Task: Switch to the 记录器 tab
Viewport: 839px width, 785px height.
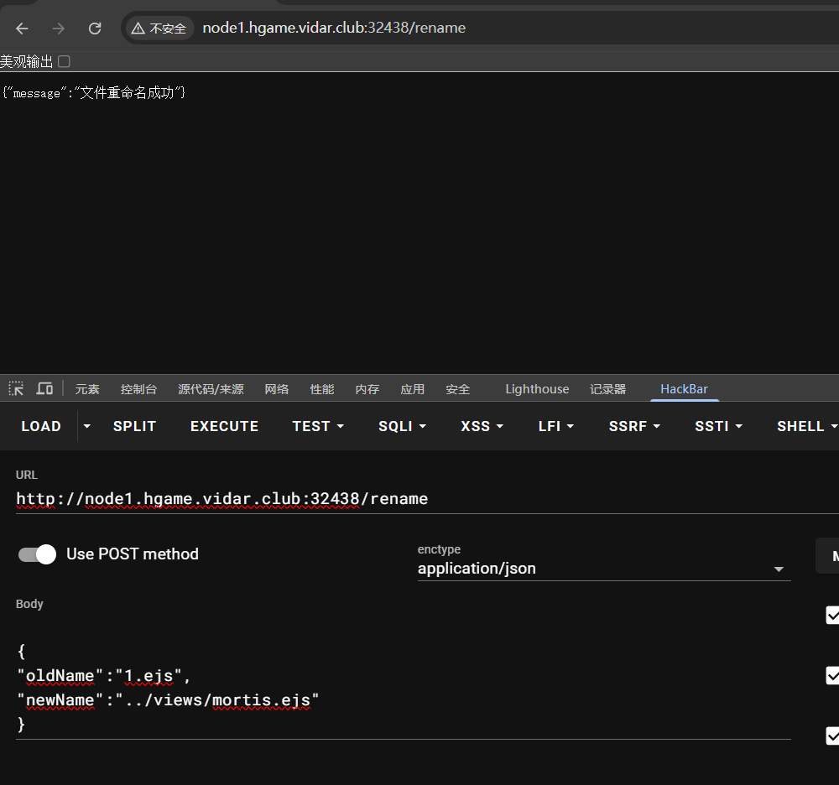Action: coord(607,389)
